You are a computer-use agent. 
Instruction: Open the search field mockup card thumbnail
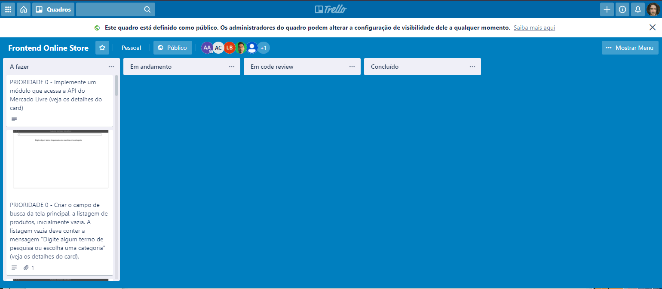click(x=61, y=159)
